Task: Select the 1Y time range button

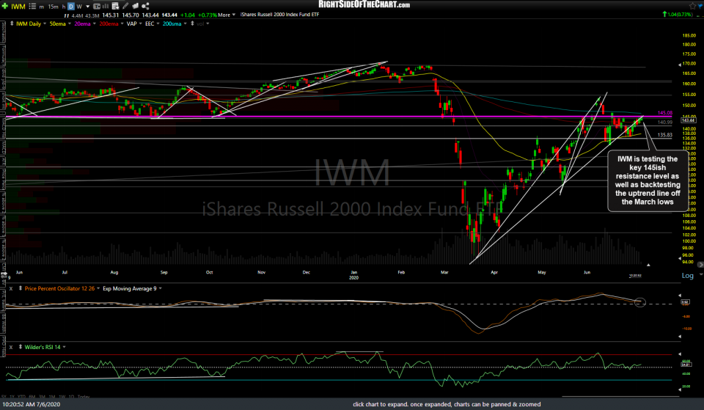Action: click(x=12, y=397)
